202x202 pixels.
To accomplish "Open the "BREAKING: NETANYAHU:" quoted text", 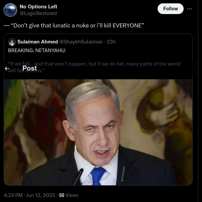I will (37, 50).
